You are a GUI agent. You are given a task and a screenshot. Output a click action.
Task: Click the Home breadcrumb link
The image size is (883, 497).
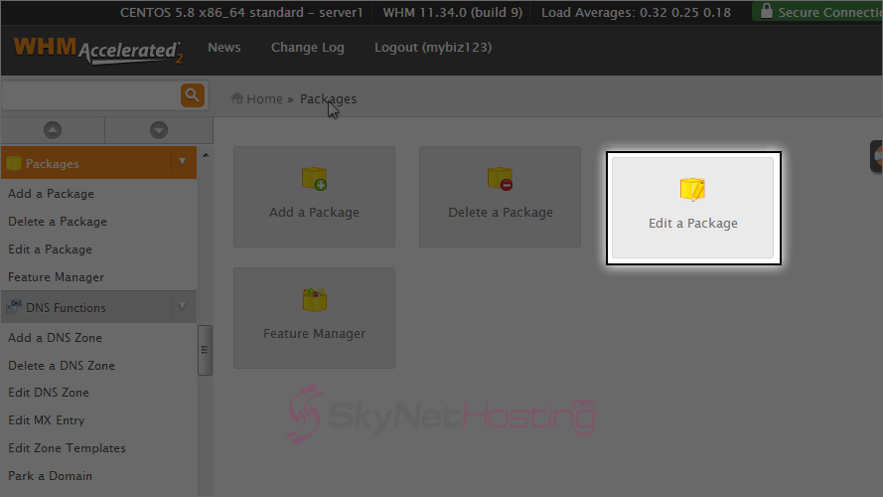point(264,98)
